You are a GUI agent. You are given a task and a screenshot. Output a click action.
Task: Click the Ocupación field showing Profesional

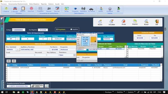point(68,50)
